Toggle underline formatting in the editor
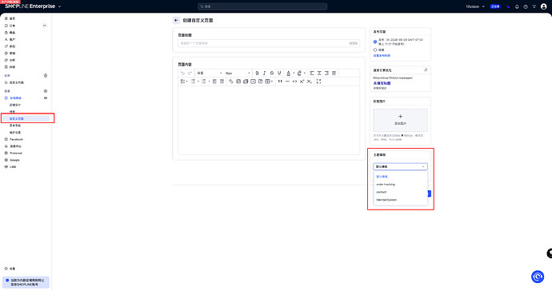This screenshot has height=291, width=552. pyautogui.click(x=279, y=74)
